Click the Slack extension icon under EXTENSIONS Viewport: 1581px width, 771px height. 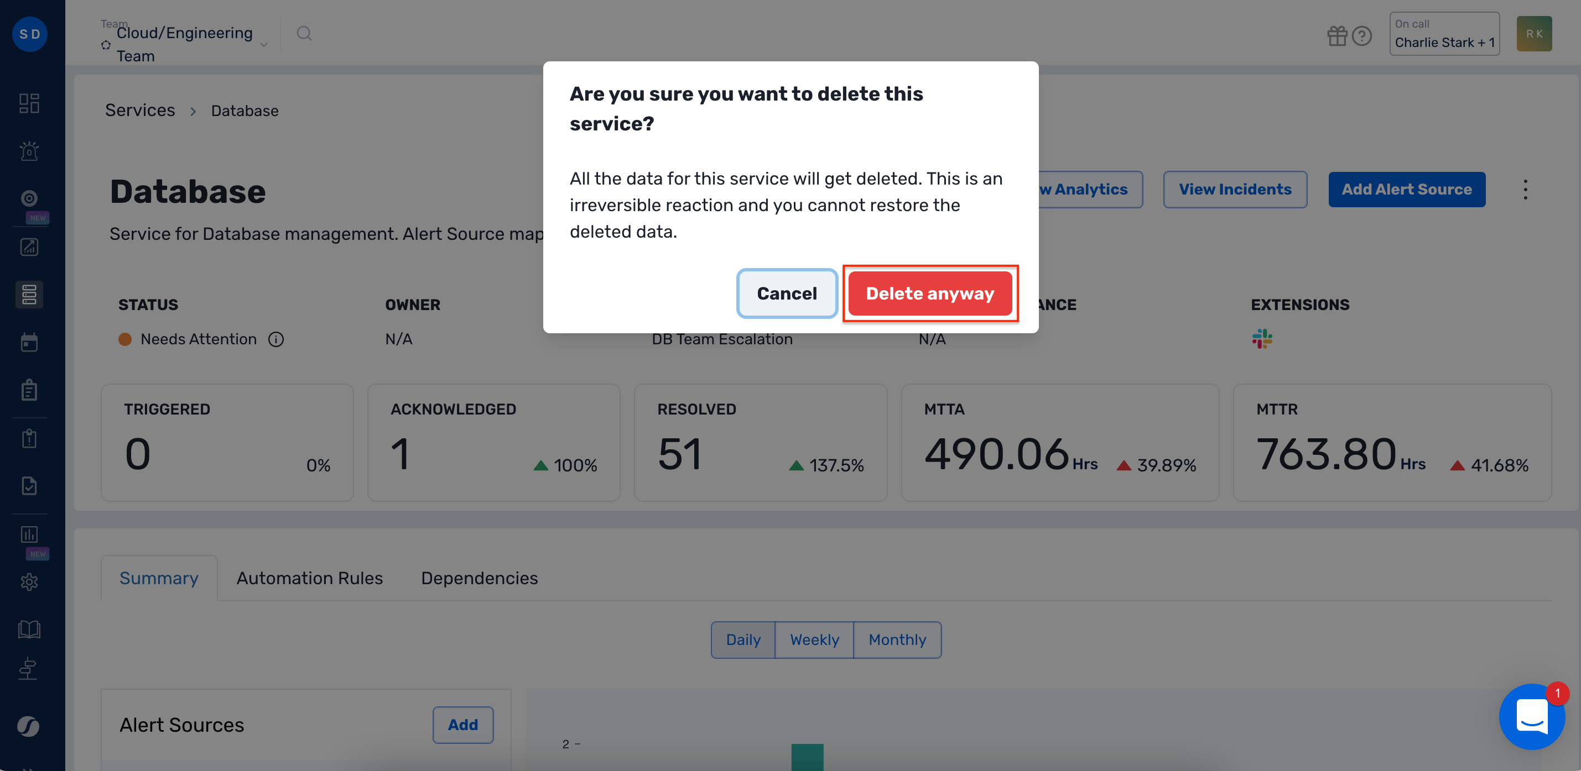pos(1261,339)
